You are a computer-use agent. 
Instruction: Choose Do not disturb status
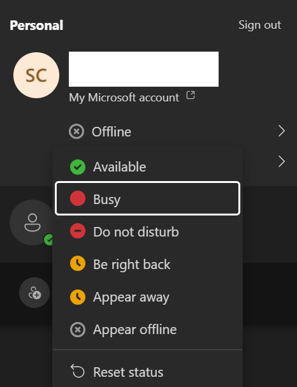click(x=147, y=232)
